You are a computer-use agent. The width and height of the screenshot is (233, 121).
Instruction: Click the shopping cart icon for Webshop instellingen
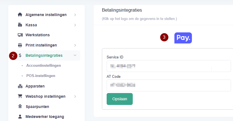coord(20,96)
